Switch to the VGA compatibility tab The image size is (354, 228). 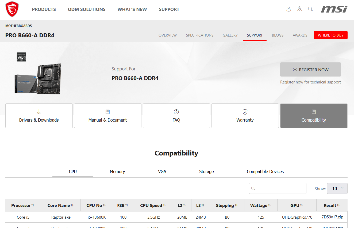point(162,171)
